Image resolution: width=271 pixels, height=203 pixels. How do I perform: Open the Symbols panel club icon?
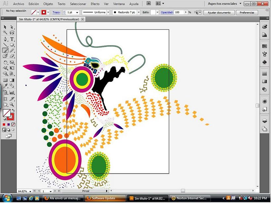264,62
